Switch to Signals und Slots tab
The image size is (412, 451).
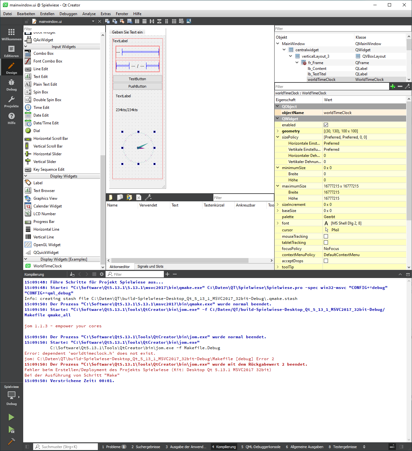150,266
